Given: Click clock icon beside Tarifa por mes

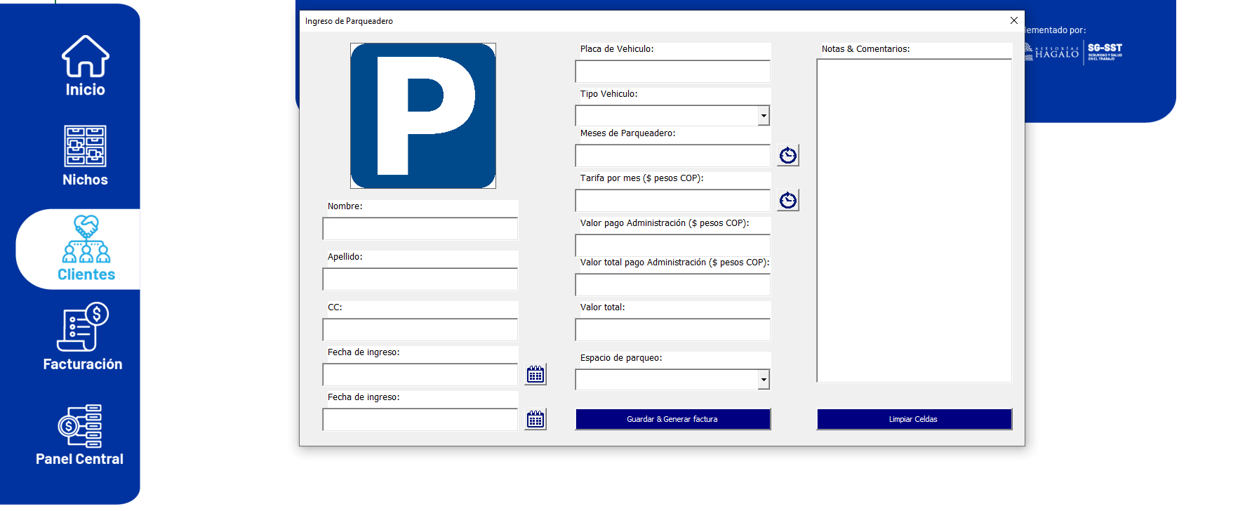Looking at the screenshot, I should [x=788, y=200].
